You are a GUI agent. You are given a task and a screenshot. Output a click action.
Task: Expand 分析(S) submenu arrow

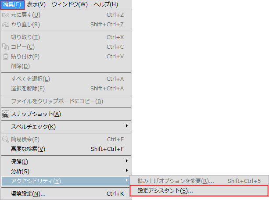point(127,170)
